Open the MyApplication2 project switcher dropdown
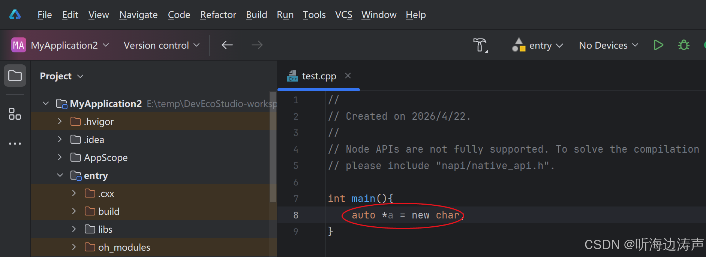The image size is (706, 257). point(70,45)
